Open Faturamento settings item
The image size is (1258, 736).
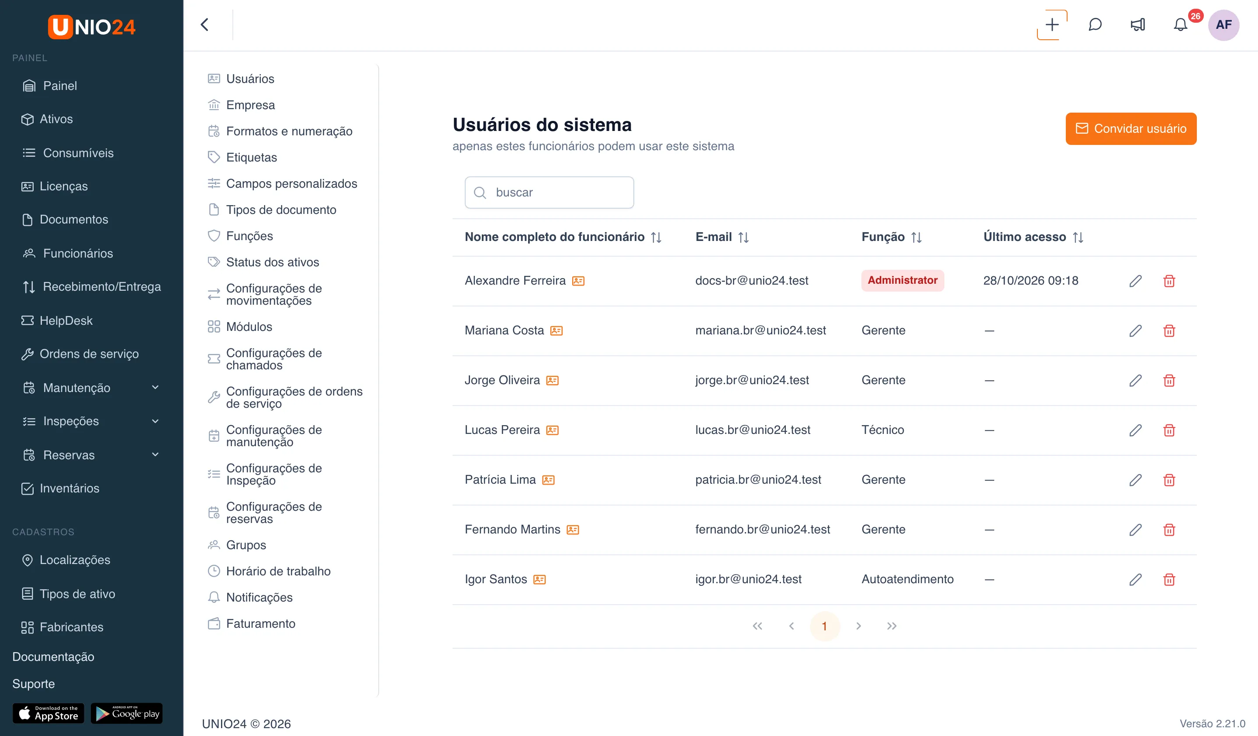[x=251, y=623]
